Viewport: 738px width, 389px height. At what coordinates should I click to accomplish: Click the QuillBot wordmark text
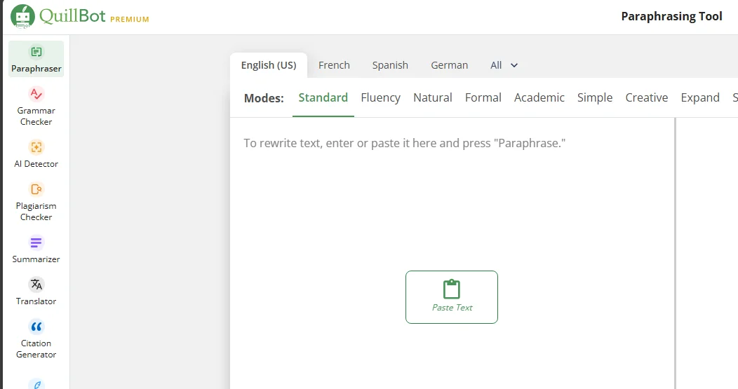pos(72,16)
